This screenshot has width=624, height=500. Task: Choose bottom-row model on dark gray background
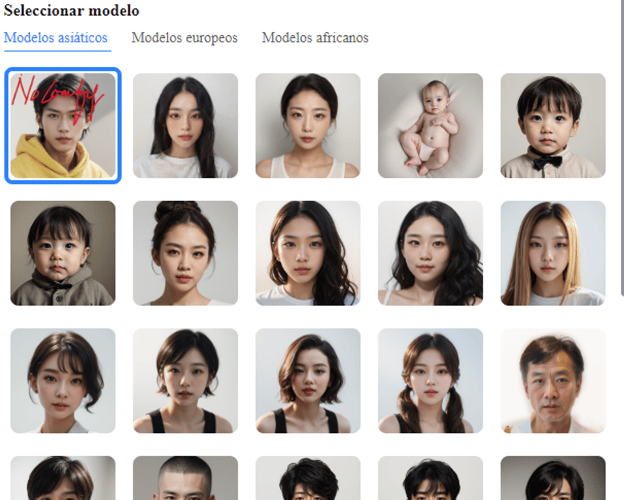point(553,478)
